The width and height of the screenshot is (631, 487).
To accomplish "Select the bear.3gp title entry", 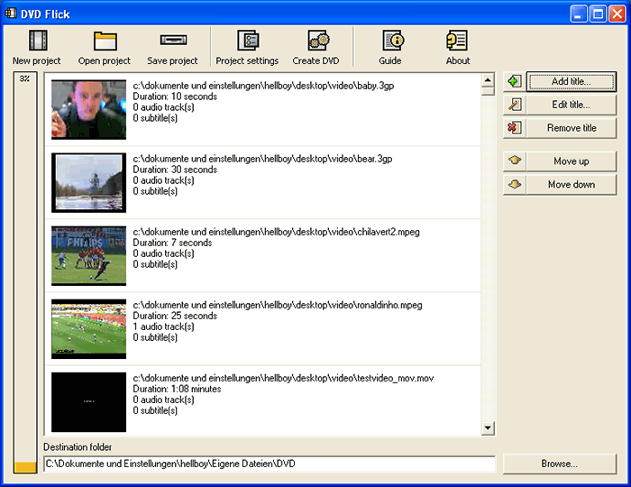I will tap(261, 175).
